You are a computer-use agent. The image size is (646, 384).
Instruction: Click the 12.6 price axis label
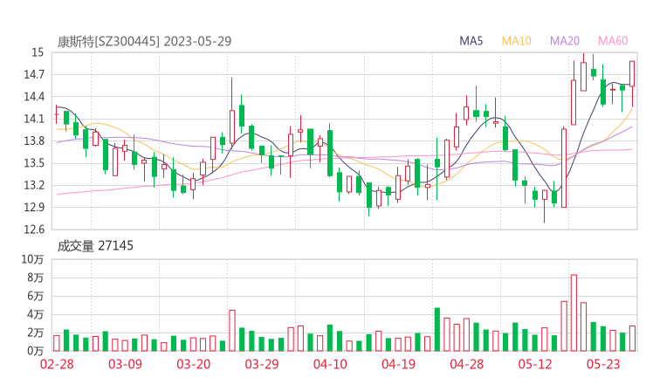[34, 229]
